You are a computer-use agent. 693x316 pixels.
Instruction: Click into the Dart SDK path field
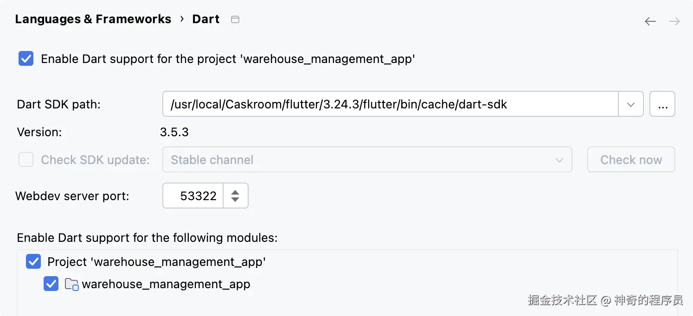[x=390, y=104]
